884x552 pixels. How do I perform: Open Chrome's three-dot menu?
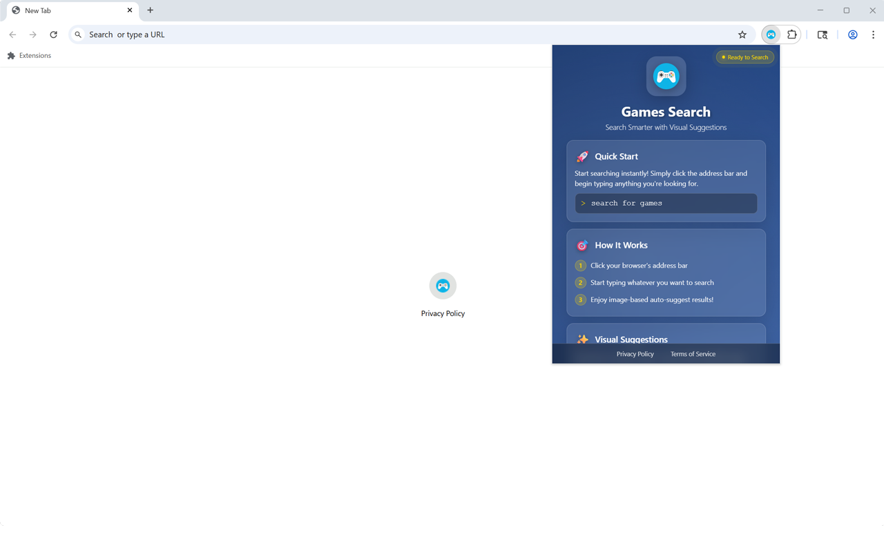[x=874, y=34]
